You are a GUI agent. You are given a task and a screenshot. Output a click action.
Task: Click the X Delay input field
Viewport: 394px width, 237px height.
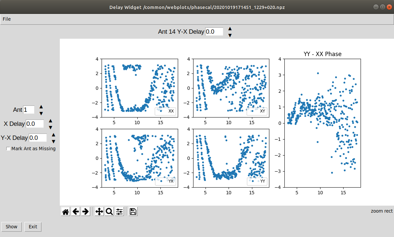(x=35, y=124)
